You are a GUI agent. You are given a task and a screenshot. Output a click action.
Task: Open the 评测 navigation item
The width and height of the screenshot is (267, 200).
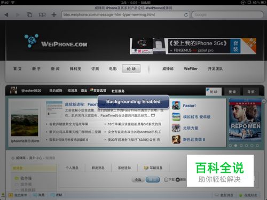tap(95, 69)
